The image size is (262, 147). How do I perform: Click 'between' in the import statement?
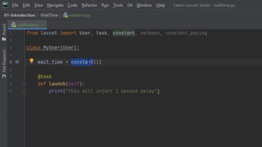pos(150,33)
